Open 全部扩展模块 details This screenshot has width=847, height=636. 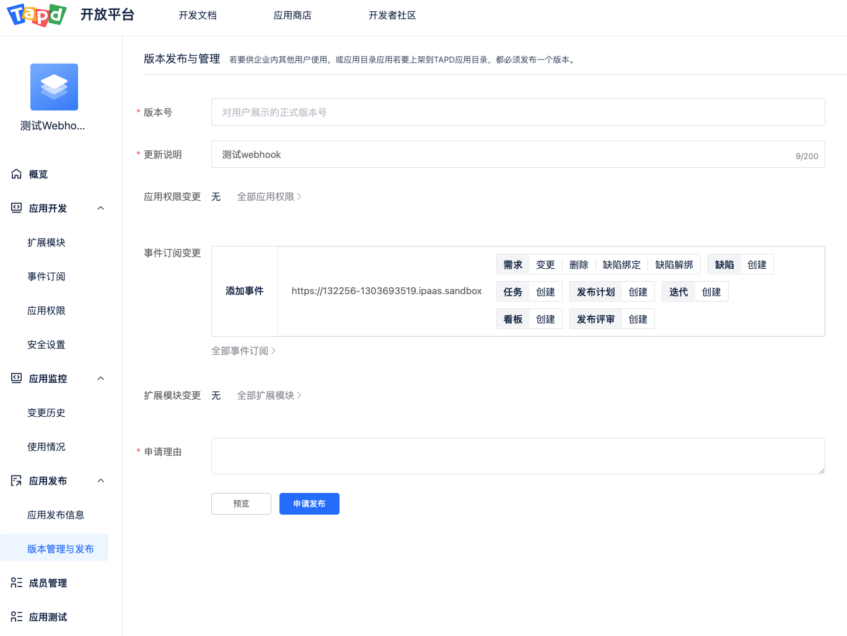click(269, 395)
